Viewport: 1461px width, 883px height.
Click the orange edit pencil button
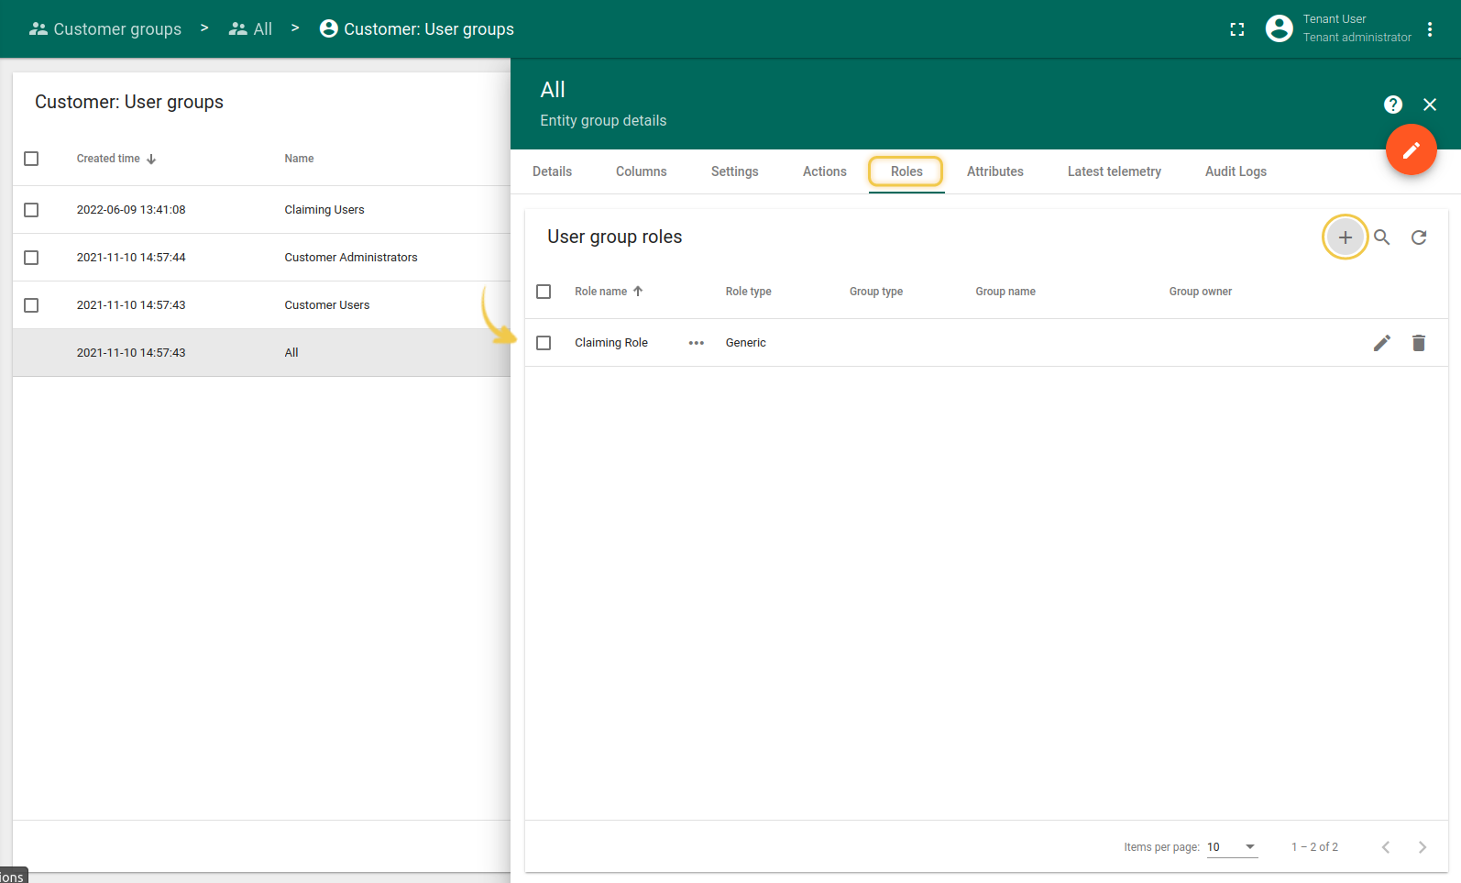coord(1412,149)
